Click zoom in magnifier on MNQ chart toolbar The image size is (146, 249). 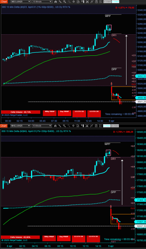click(64, 126)
